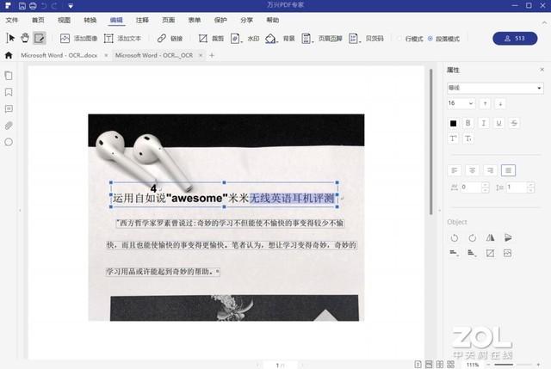Screen dimensions: 551x369
Task: Open the 背景 background dropdown
Action: 280,38
